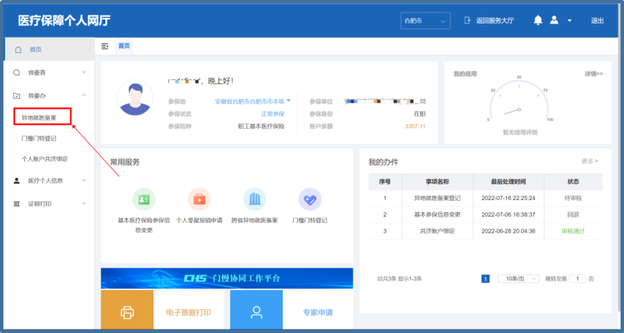Open 更多 link in 我的办件
624x333 pixels.
[589, 161]
